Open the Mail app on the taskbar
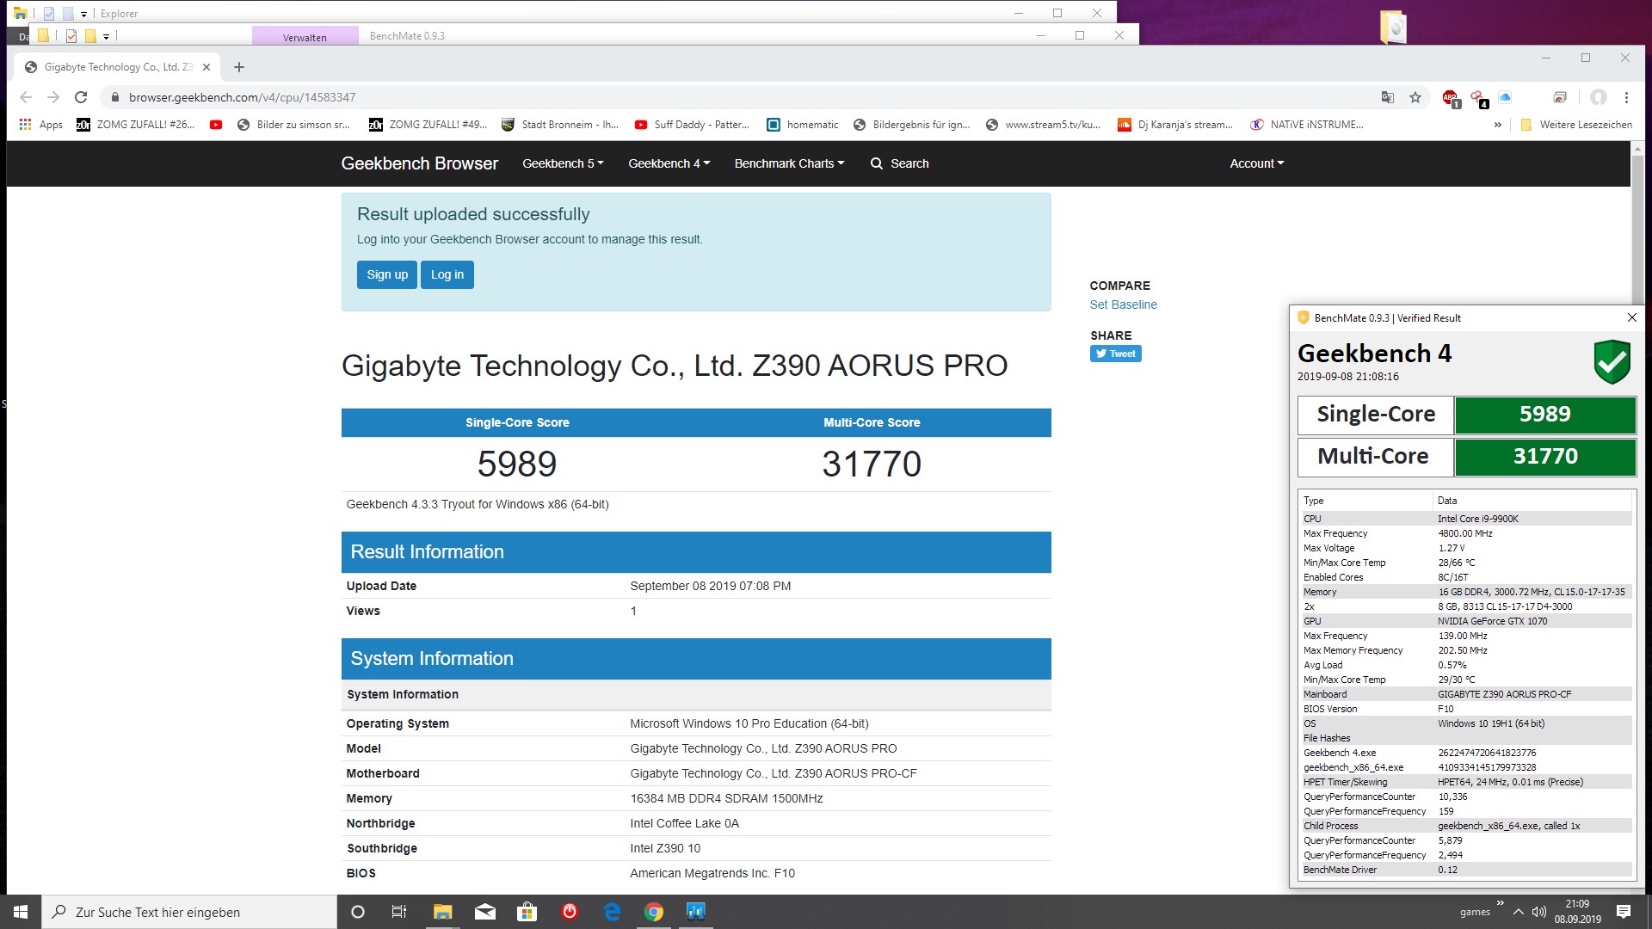This screenshot has width=1652, height=929. [x=485, y=912]
